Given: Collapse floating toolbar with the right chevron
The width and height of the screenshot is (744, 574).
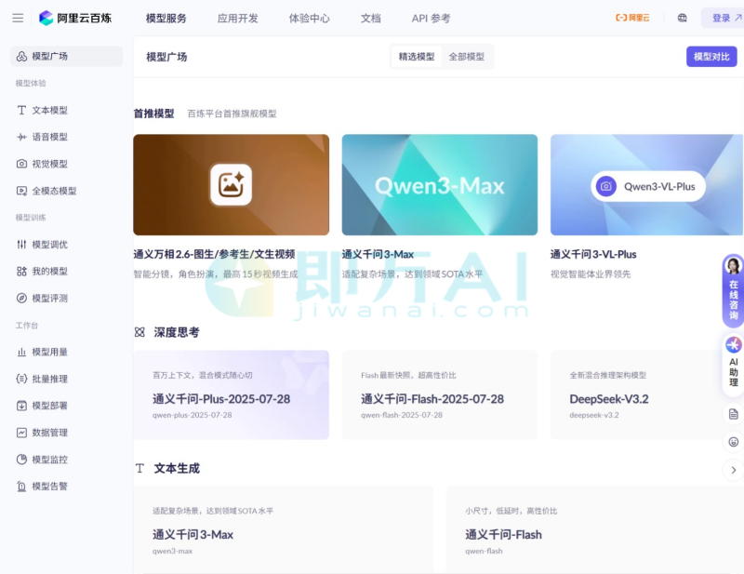Looking at the screenshot, I should (x=733, y=470).
